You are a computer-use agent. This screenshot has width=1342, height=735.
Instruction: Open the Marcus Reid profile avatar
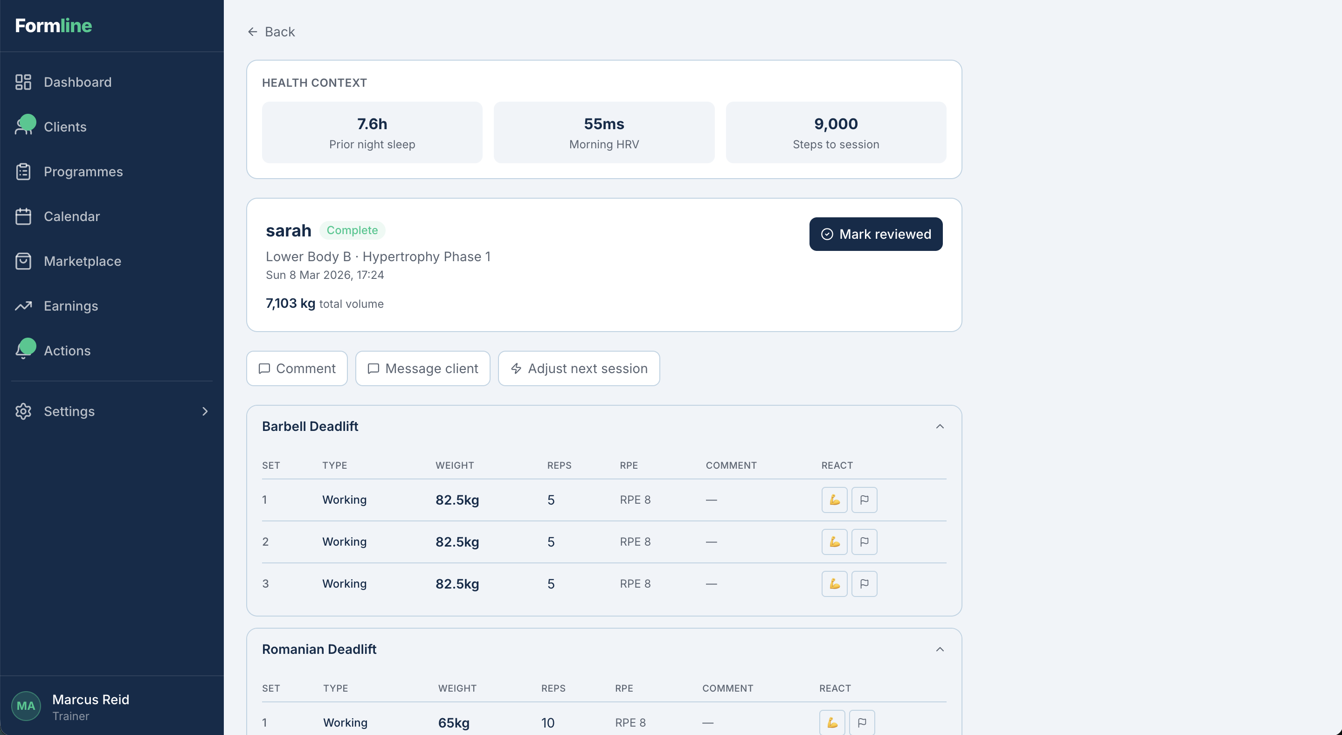click(26, 706)
